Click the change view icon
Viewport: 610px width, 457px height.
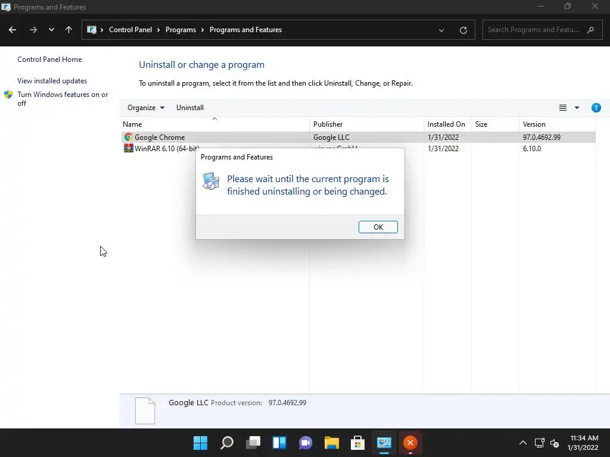pos(562,108)
